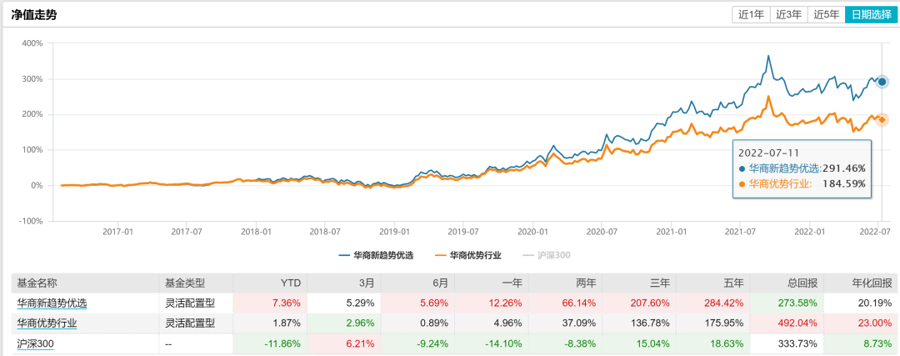Open 华商新趋势优选 fund link in table
The image size is (900, 356).
point(52,303)
